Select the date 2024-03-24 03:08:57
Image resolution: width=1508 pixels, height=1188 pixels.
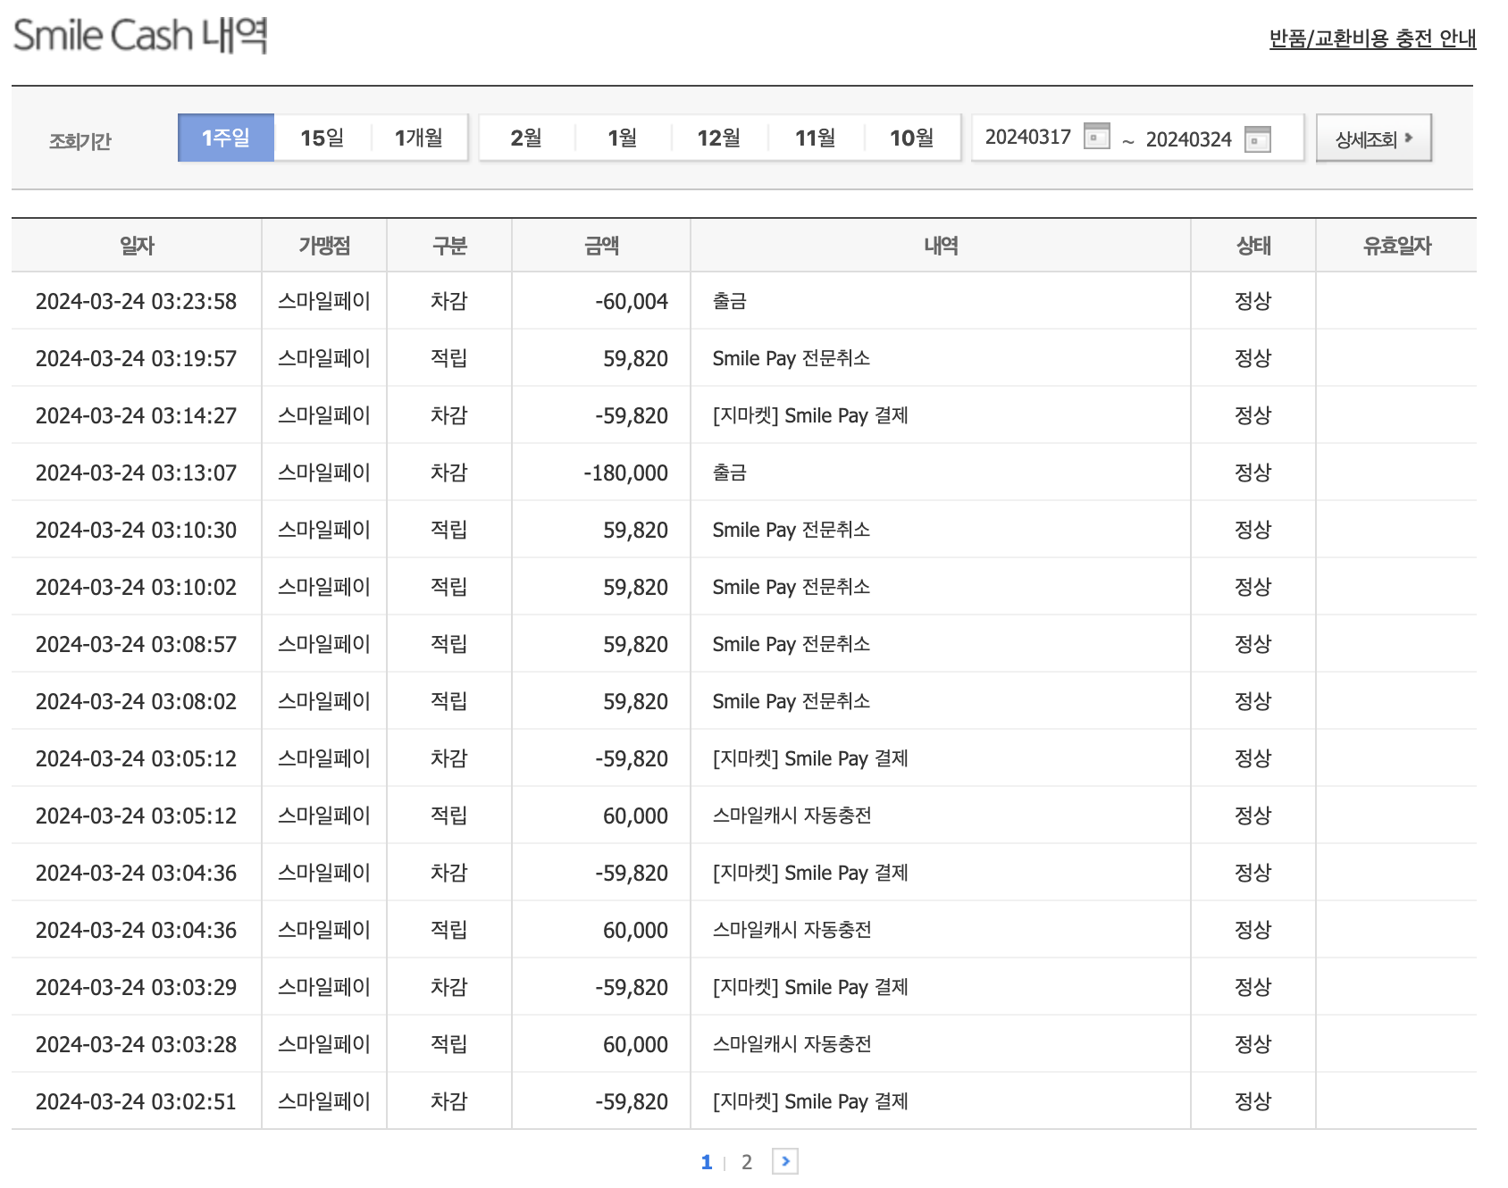(x=136, y=644)
